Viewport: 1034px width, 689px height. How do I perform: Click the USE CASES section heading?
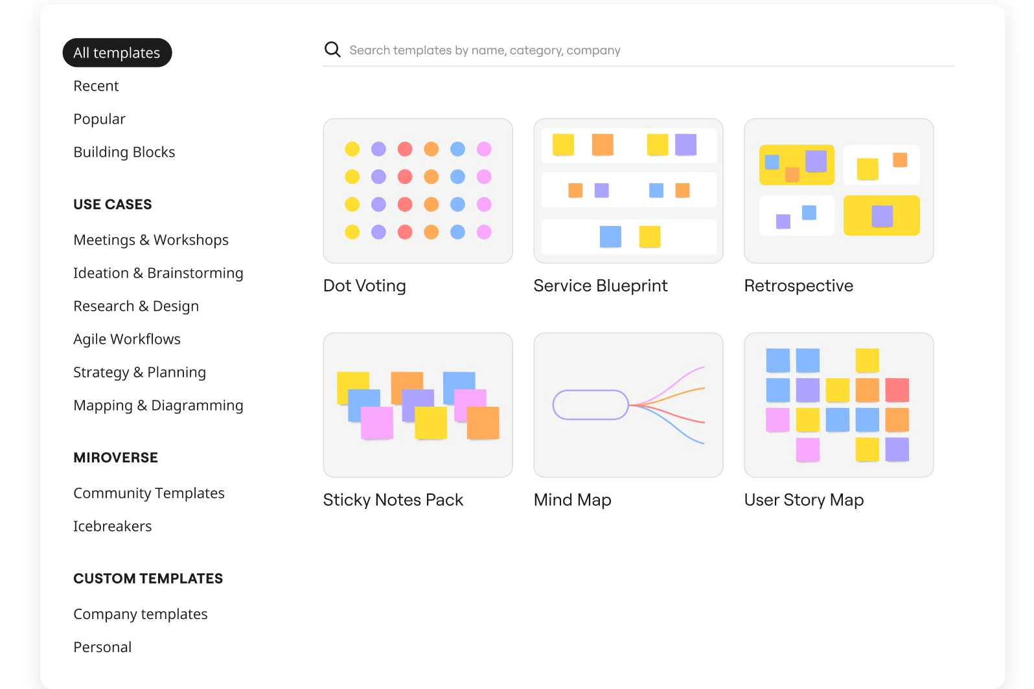113,205
